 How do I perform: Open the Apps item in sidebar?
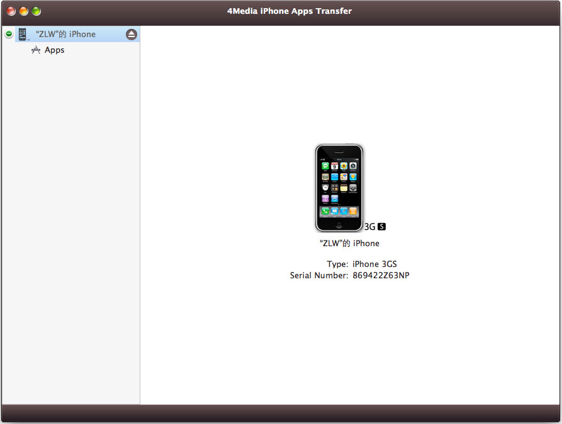point(54,50)
